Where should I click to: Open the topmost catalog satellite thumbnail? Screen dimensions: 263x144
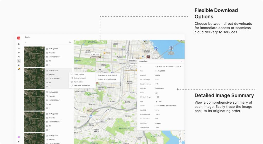pos(34,57)
